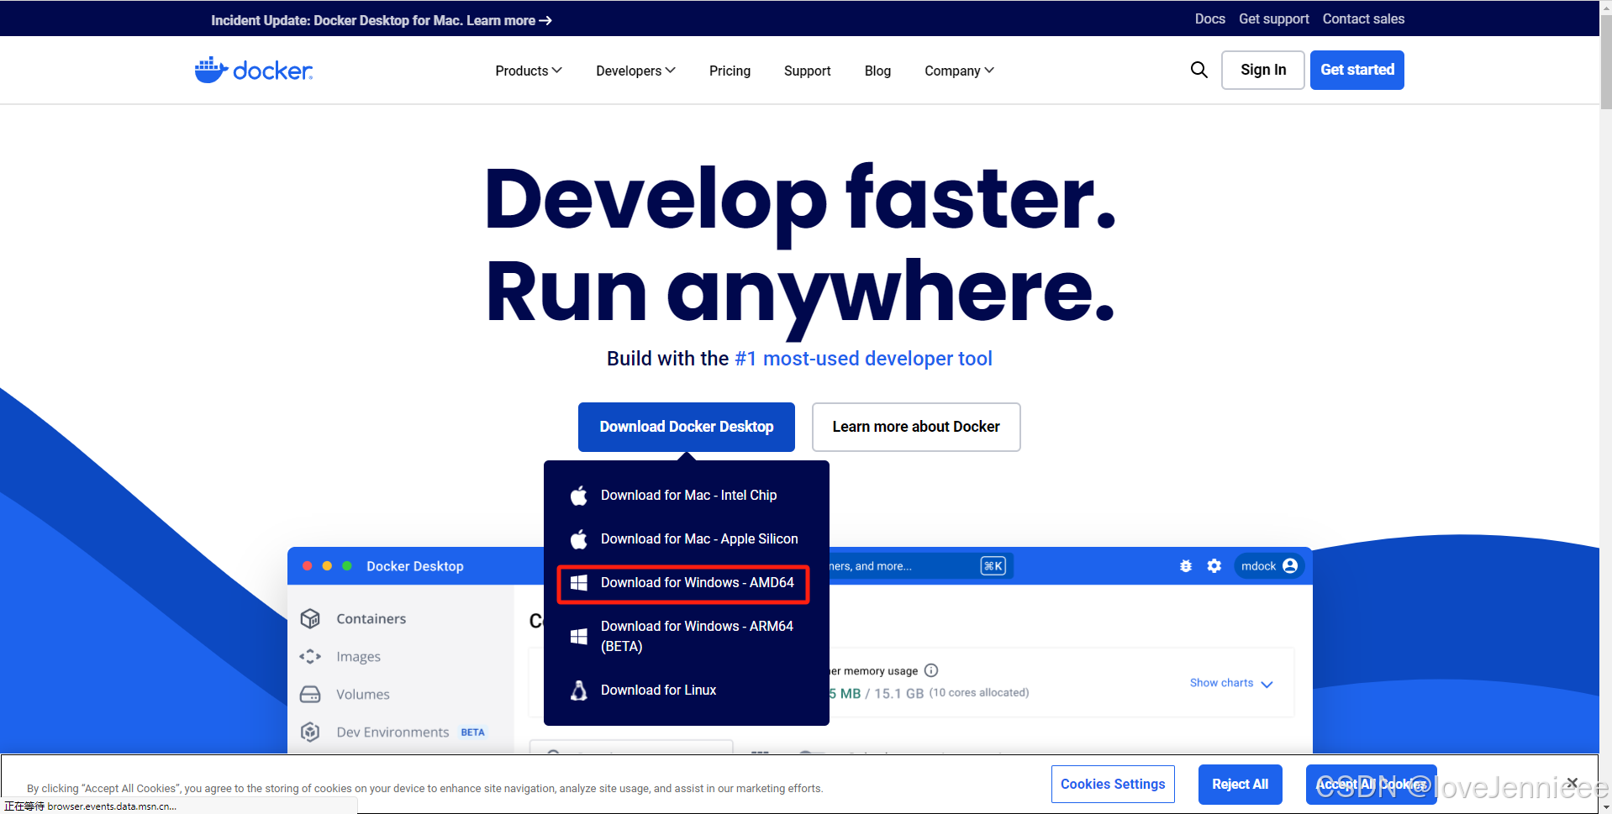Open the Blog page
Viewport: 1612px width, 814px height.
(877, 71)
